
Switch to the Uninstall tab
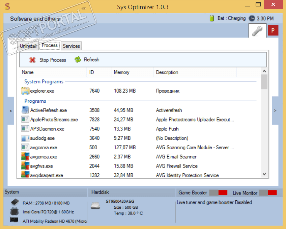pos(28,46)
